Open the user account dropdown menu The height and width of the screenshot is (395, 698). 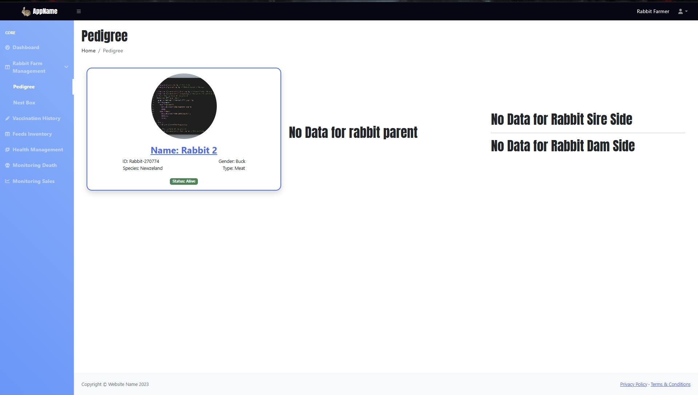click(682, 11)
